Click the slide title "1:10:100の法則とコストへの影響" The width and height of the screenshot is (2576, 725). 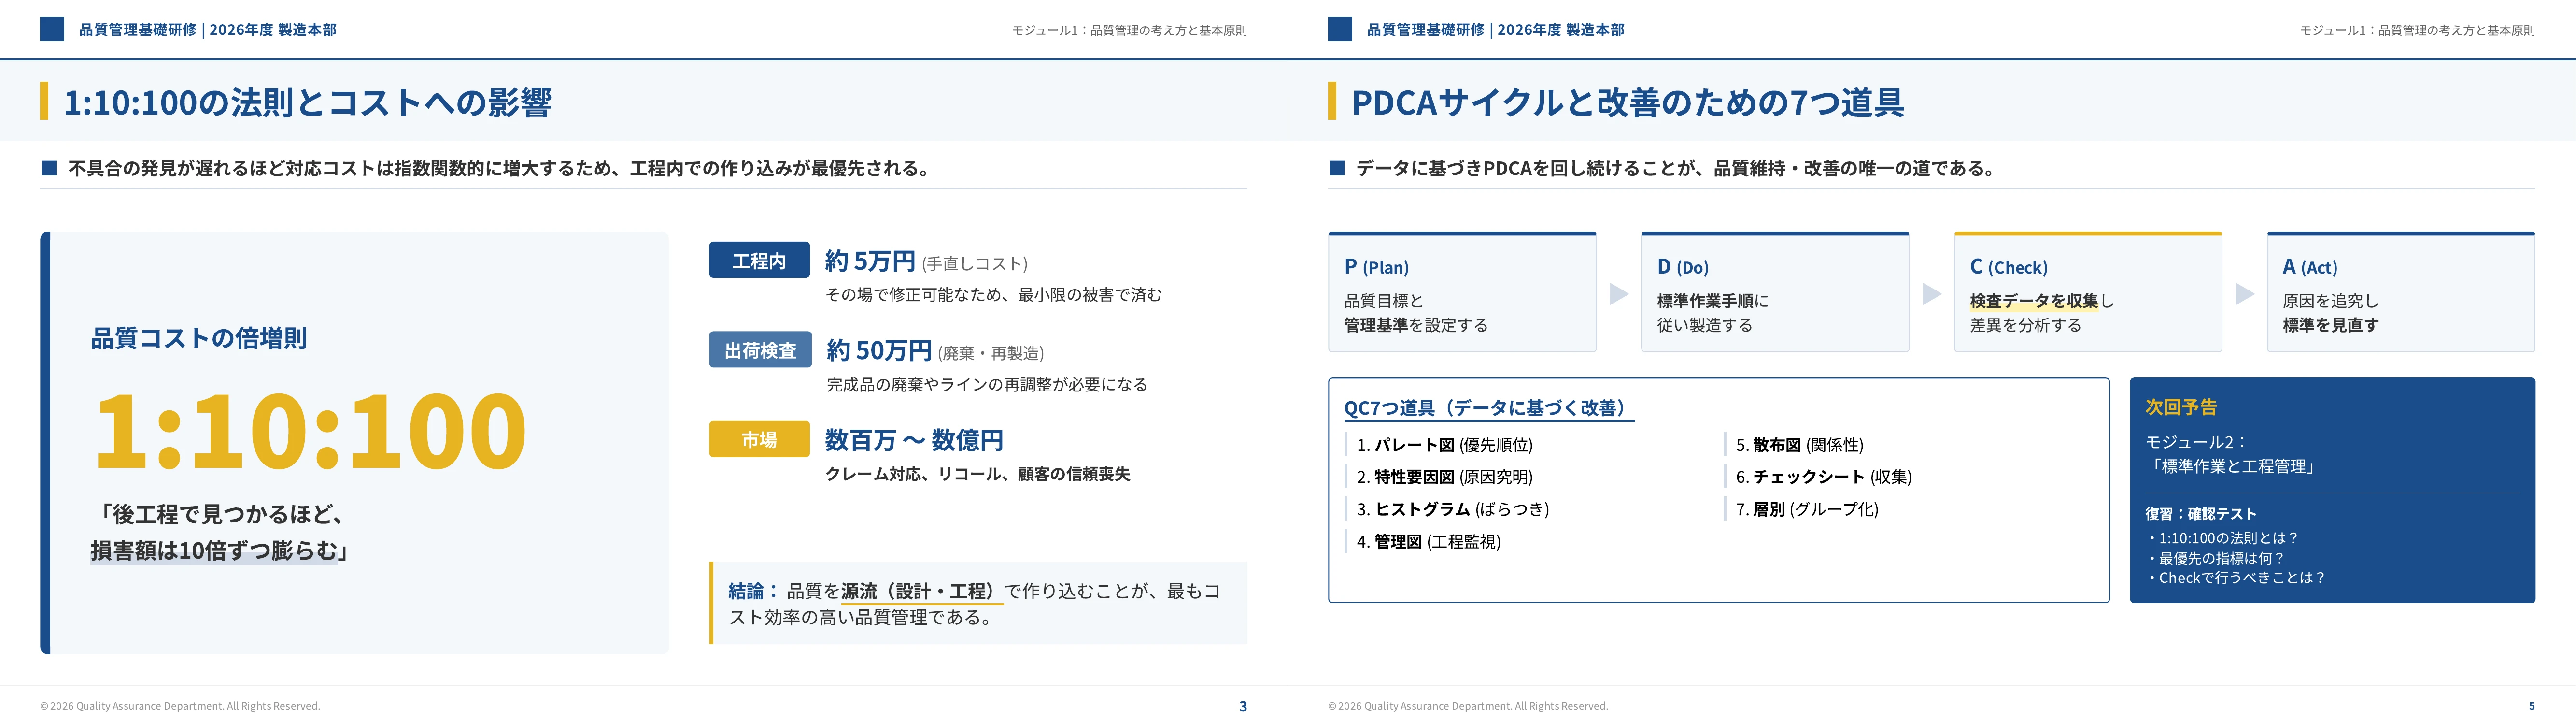[x=307, y=102]
